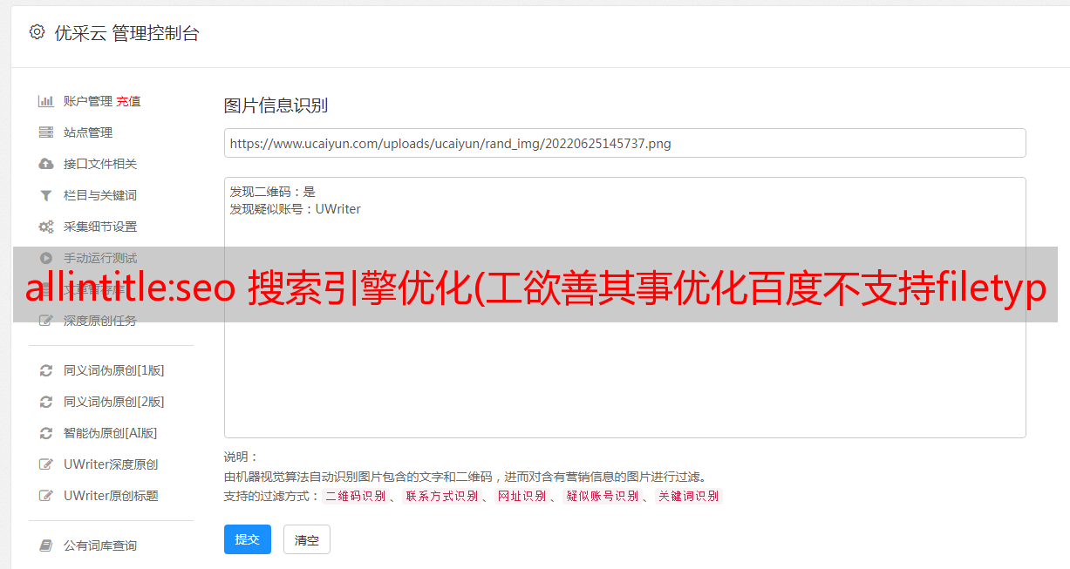Click the 图片信息识别 page heading
Screen dimensions: 1070x569
pos(276,105)
